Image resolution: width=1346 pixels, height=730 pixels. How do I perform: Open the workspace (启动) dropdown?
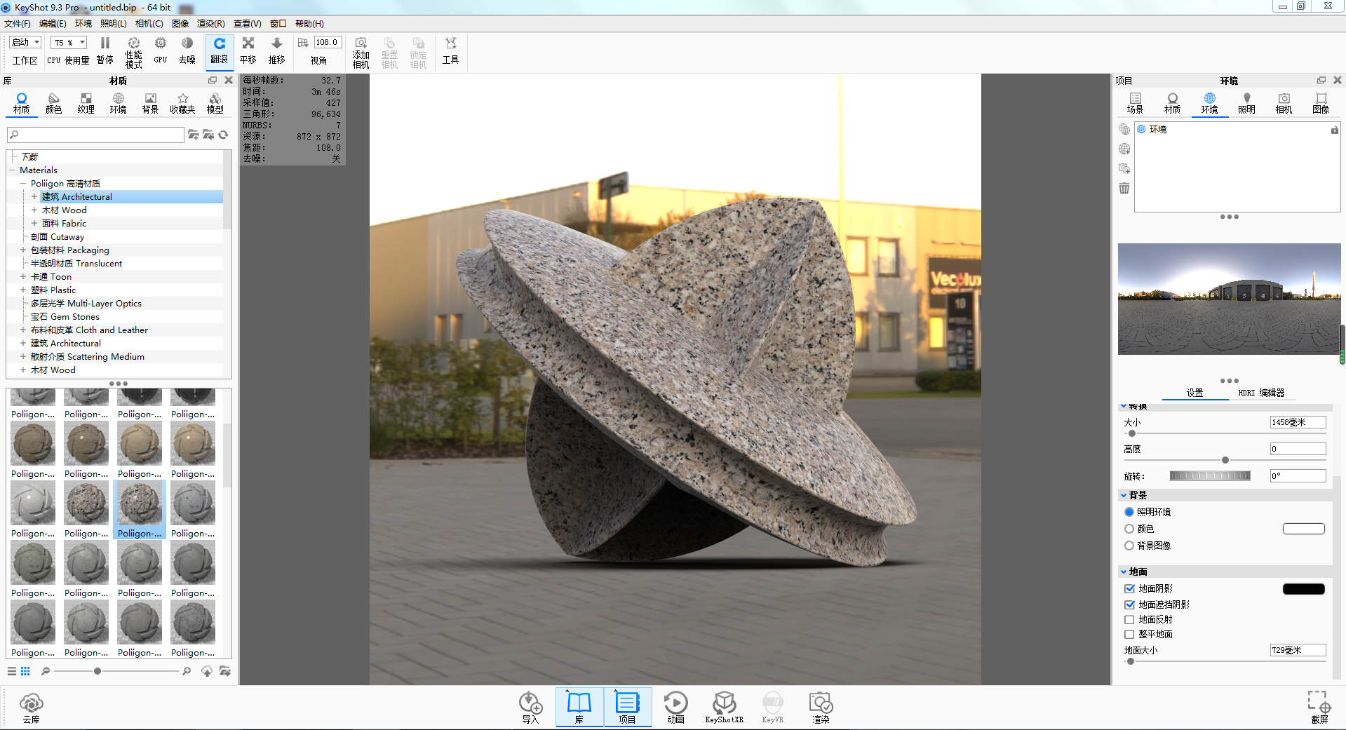click(26, 42)
